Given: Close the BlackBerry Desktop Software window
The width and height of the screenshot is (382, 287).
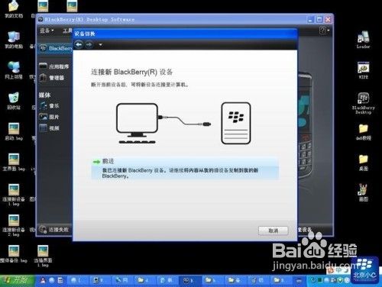Looking at the screenshot, I should tap(328, 20).
